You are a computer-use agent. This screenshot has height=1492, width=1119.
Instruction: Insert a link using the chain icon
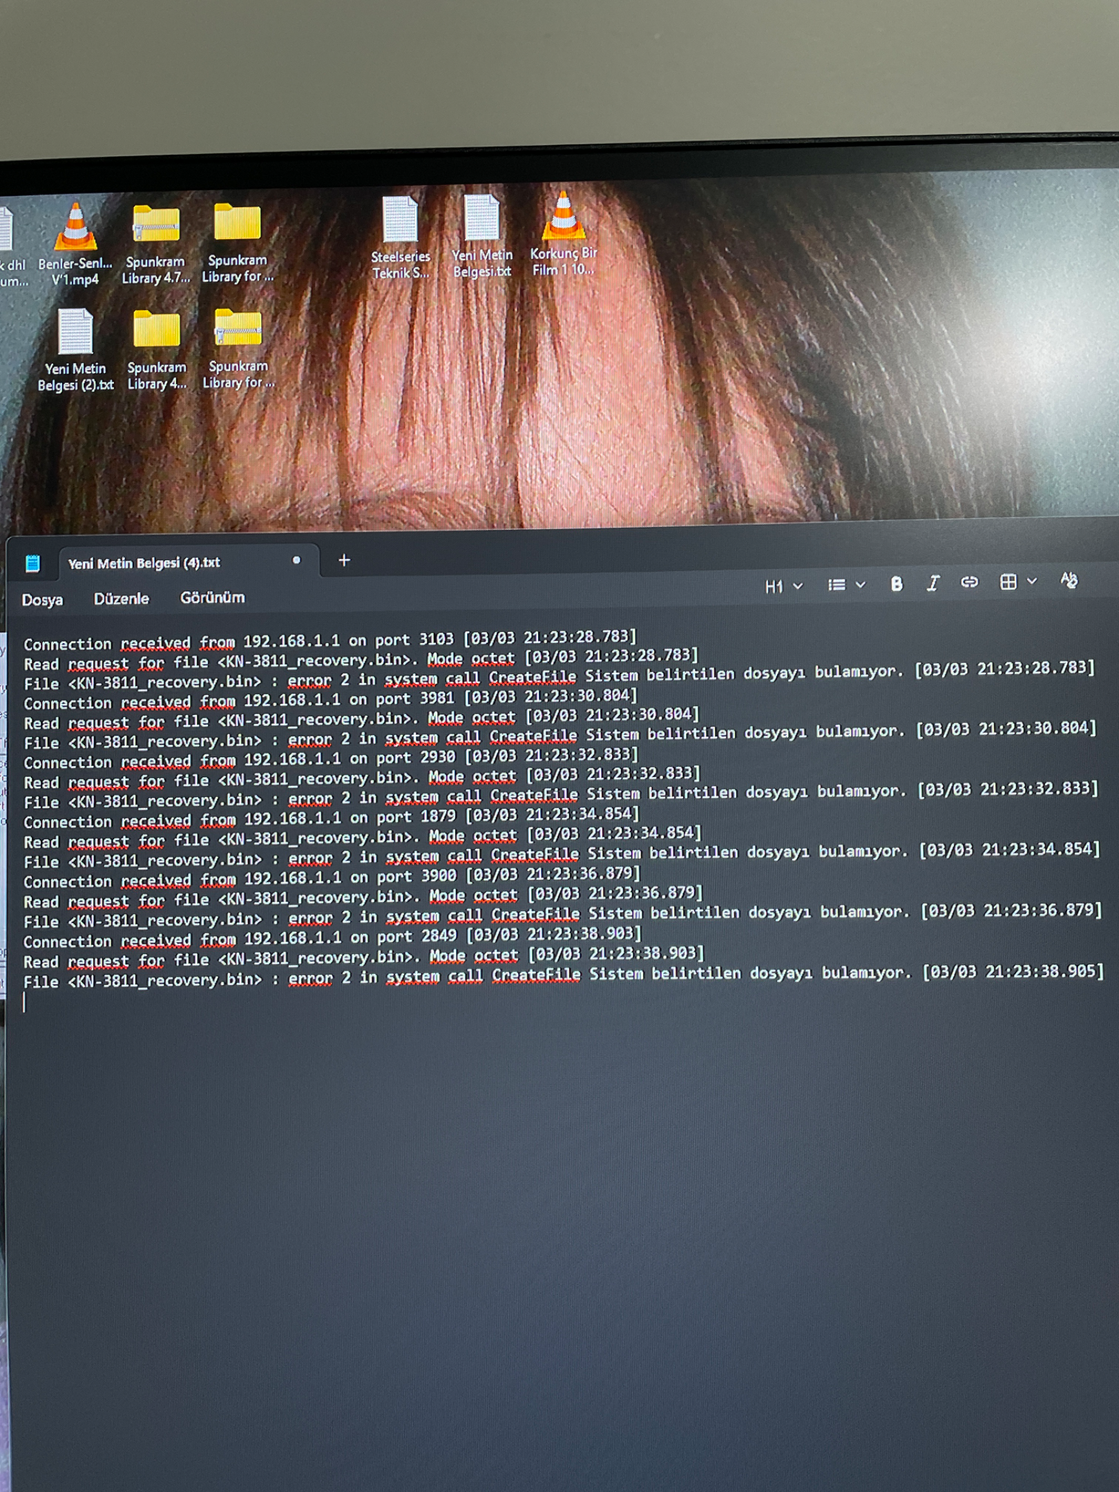pos(969,582)
